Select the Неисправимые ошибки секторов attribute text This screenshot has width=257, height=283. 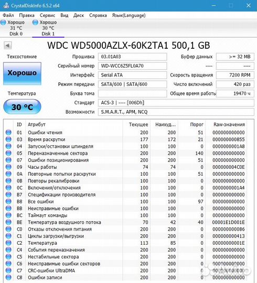click(64, 264)
